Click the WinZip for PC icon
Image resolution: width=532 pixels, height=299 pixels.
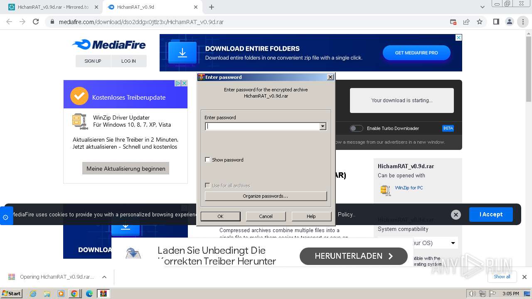[386, 190]
